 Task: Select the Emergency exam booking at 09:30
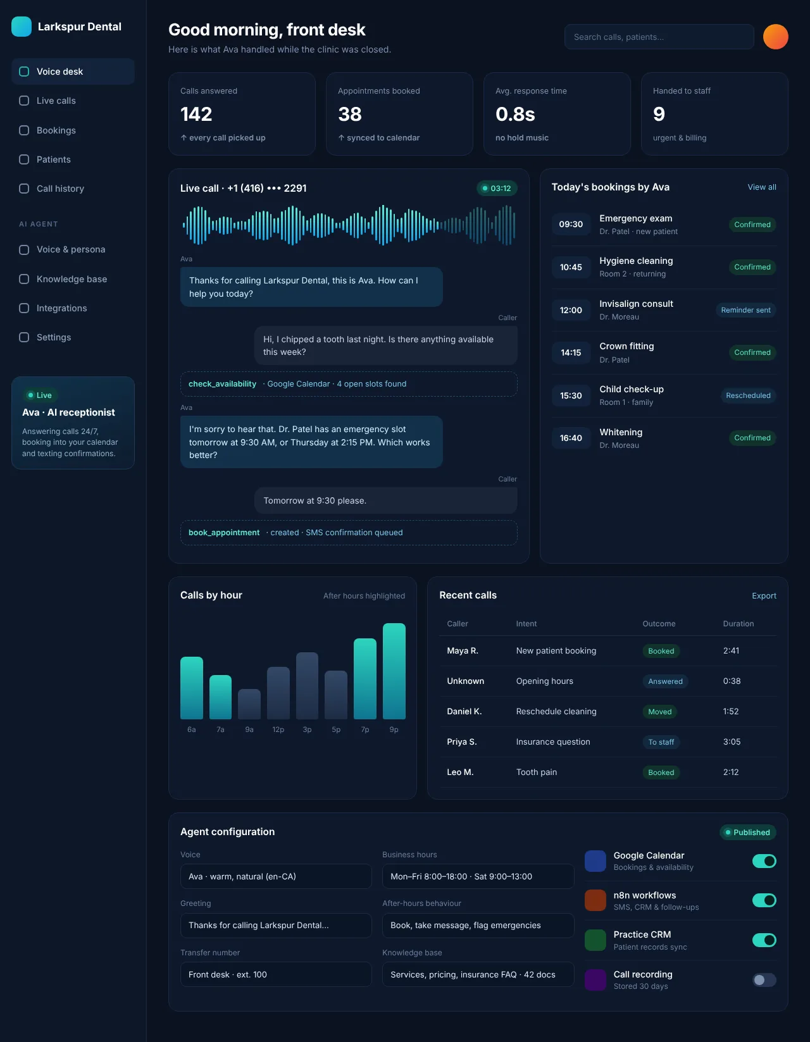pyautogui.click(x=664, y=225)
